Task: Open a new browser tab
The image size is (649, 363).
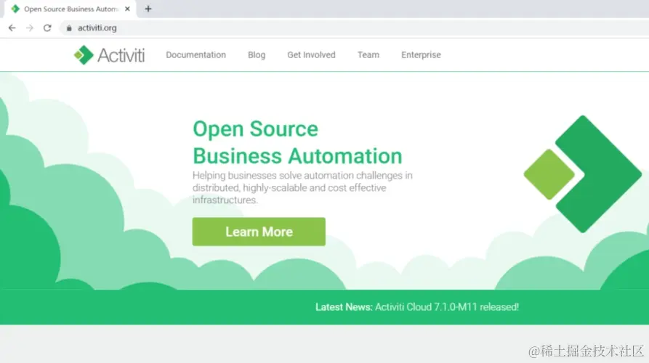Action: (148, 9)
